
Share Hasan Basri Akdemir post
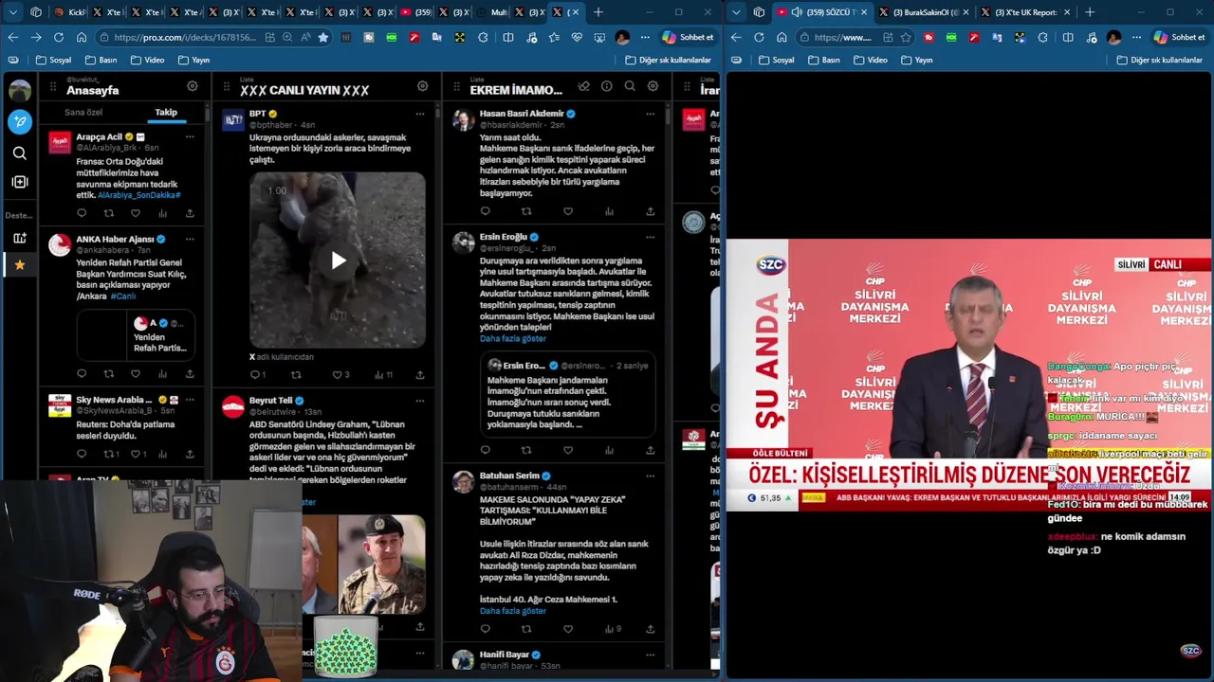click(651, 211)
